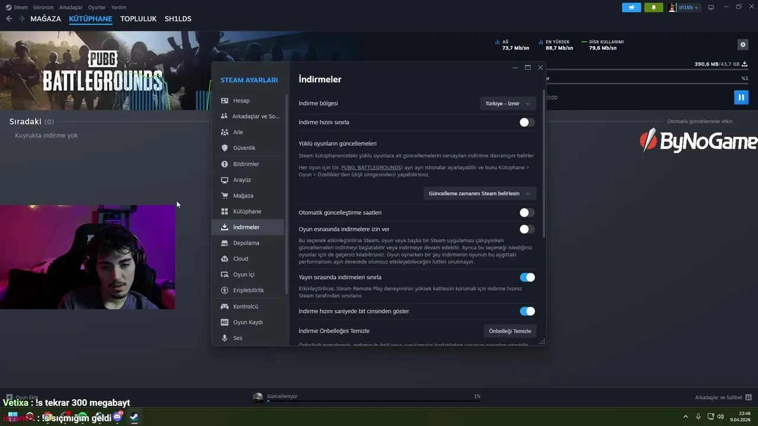Viewport: 758px width, 426px height.
Task: Open the Arkadaşlar menu
Action: coord(71,7)
